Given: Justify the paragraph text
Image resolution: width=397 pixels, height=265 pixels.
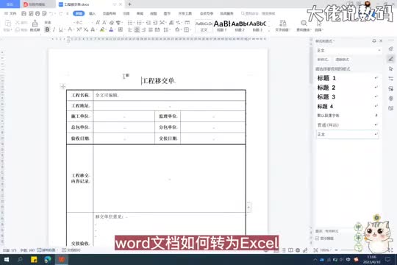Looking at the screenshot, I should (151, 29).
